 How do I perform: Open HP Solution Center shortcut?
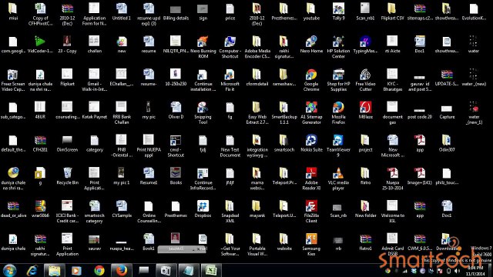pos(338,42)
